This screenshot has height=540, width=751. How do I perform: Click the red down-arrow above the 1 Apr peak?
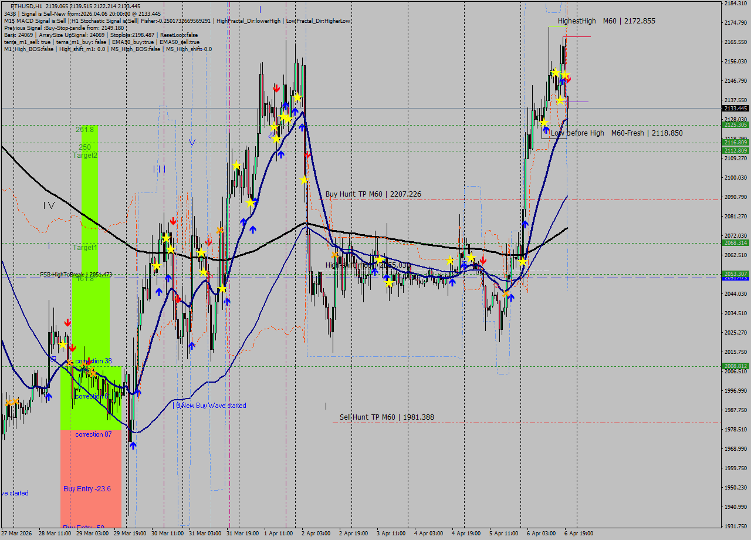click(x=276, y=87)
